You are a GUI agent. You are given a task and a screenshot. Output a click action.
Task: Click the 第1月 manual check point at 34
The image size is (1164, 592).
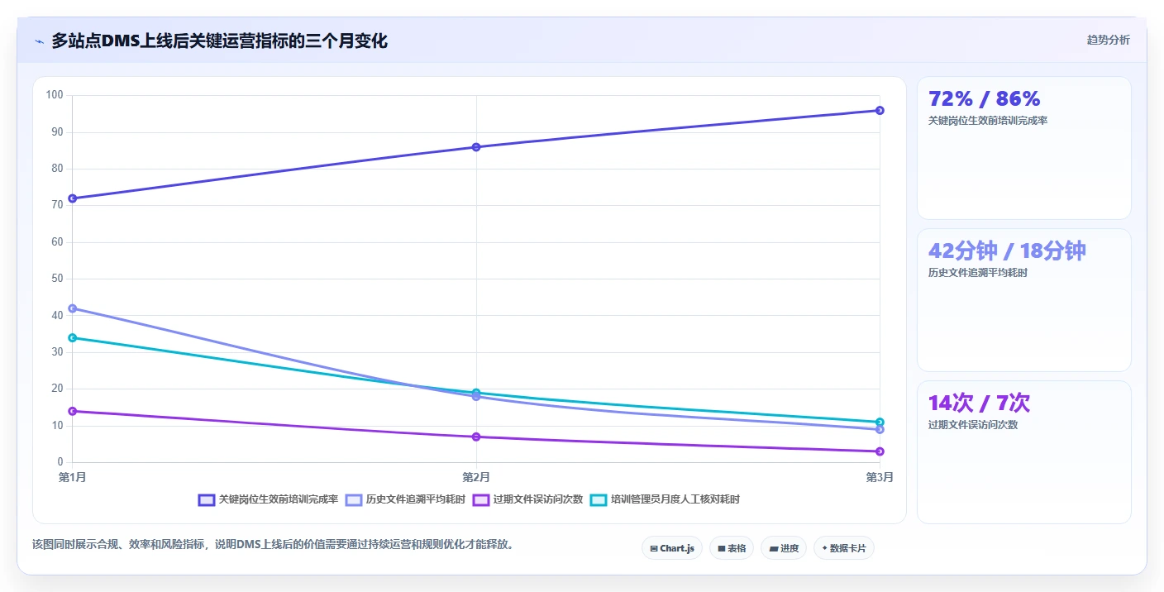click(73, 337)
